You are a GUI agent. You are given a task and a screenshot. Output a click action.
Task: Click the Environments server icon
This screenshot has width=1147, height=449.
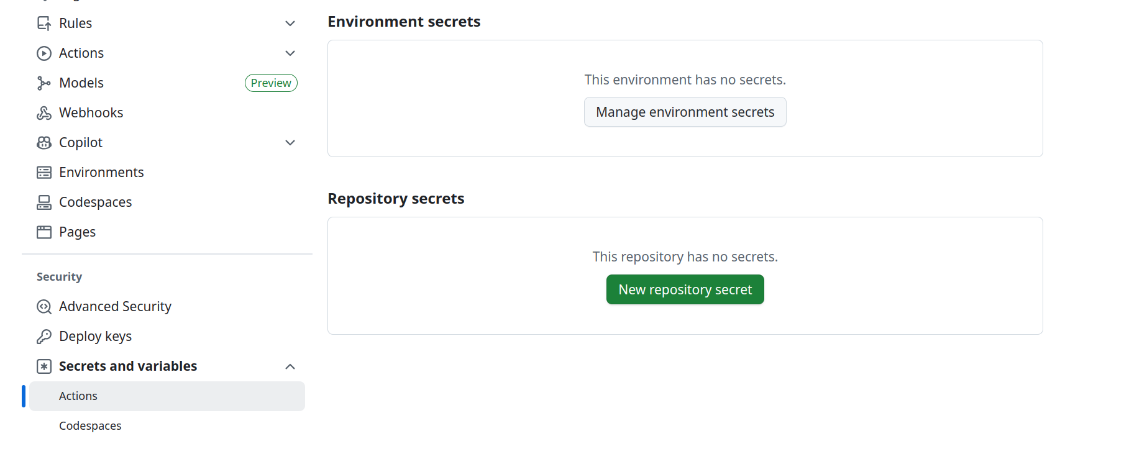click(44, 173)
